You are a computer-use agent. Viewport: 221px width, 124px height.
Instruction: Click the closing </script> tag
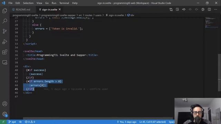tap(30, 44)
